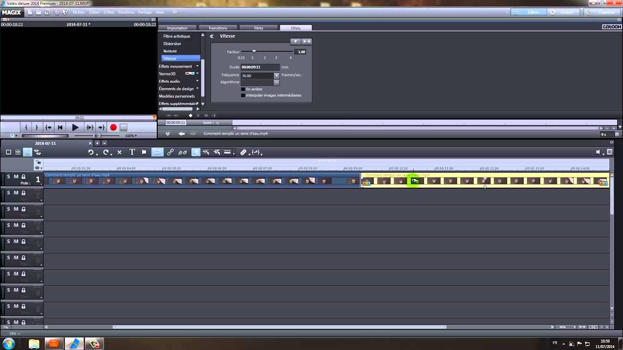The width and height of the screenshot is (623, 350).
Task: Start playback with the Play button
Action: pos(75,127)
